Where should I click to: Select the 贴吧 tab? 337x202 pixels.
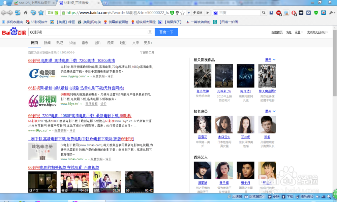tap(60, 43)
